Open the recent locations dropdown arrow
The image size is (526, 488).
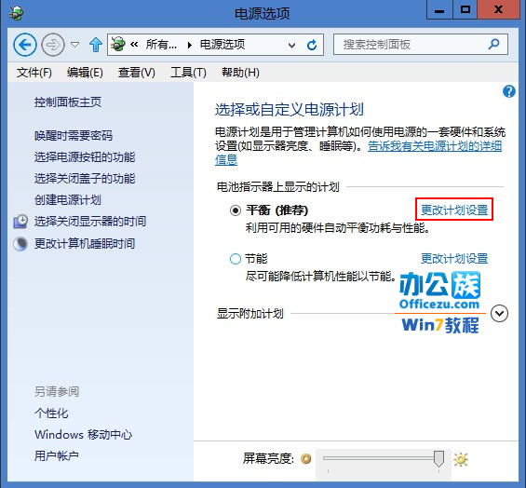(75, 45)
